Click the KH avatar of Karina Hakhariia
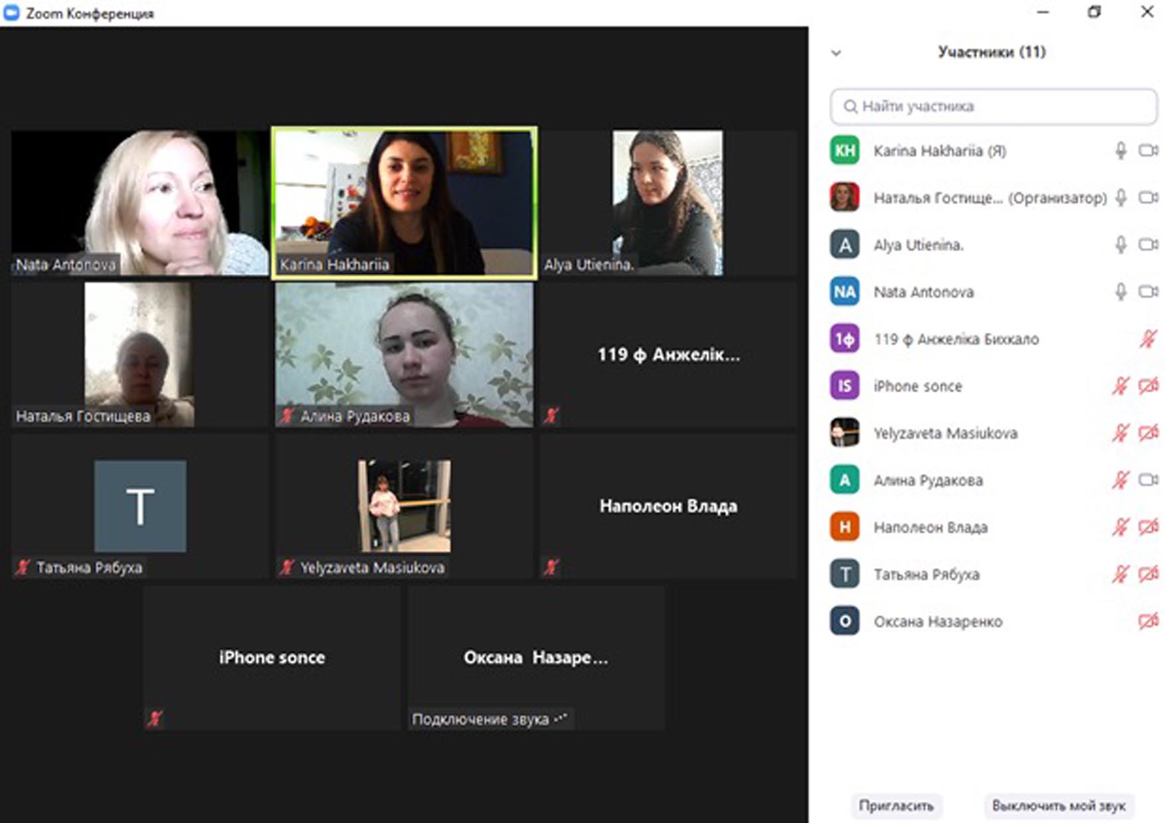 click(844, 151)
